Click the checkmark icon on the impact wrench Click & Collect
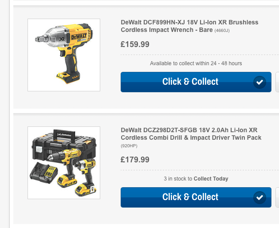The image size is (279, 228). tap(259, 82)
